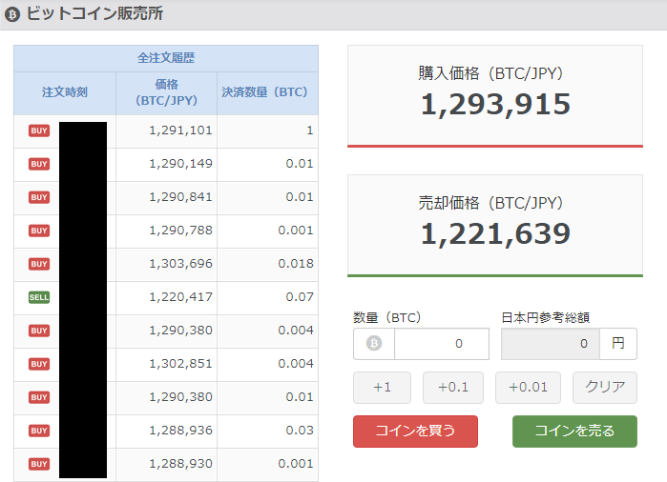667x482 pixels.
Task: Click the BUY badge at price 1,290,788
Action: (39, 231)
